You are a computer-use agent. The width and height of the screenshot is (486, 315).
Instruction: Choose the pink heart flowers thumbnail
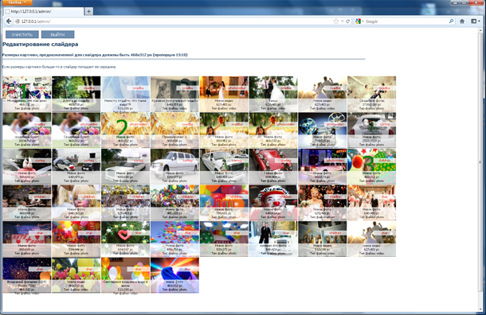tap(125, 239)
